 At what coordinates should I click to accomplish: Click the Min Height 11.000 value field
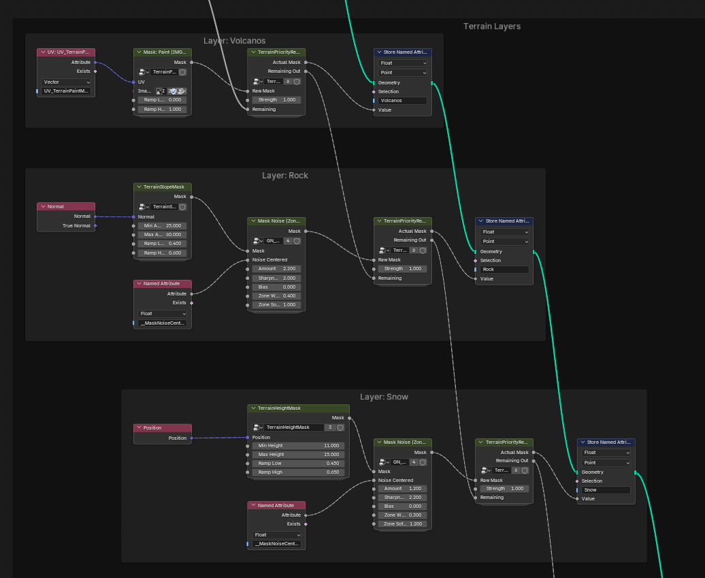(x=299, y=446)
